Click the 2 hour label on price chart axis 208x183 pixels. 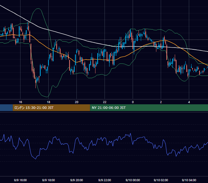(161, 102)
